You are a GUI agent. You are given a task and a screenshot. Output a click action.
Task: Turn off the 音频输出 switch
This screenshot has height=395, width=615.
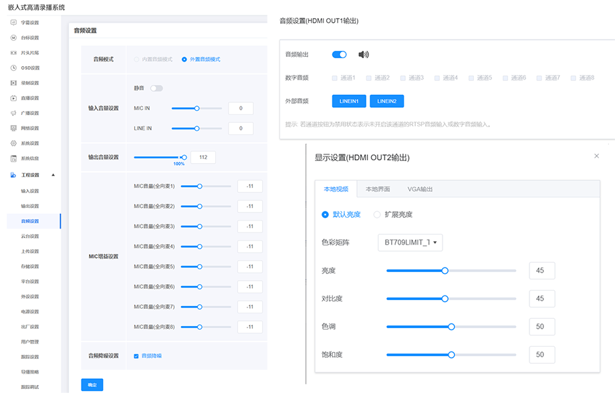pos(339,55)
